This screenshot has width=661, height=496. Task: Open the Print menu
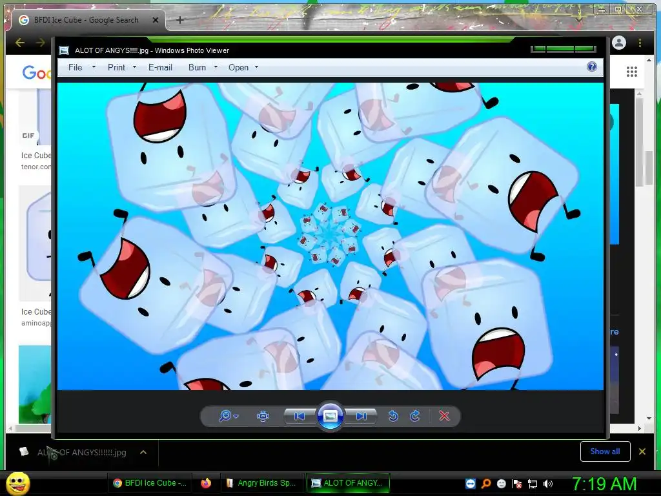coord(116,67)
